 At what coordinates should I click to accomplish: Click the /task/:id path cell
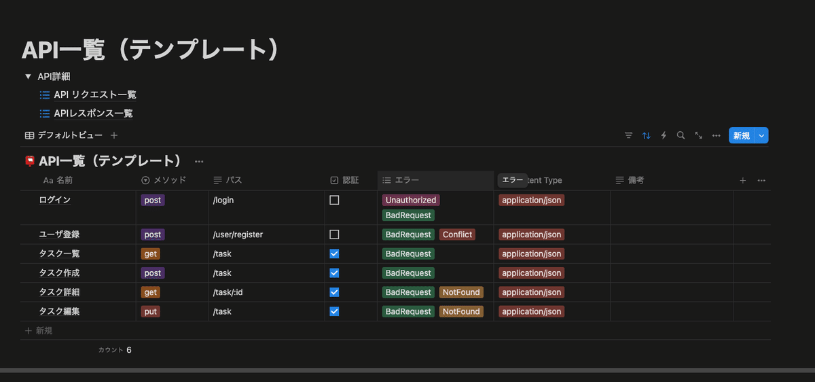266,292
